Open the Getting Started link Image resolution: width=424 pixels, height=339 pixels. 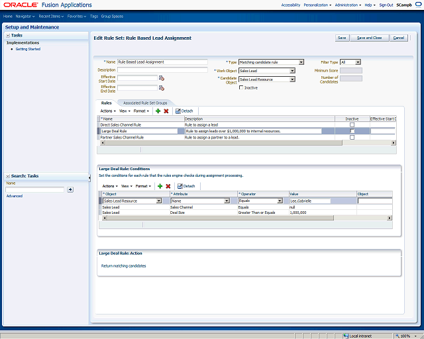[28, 49]
